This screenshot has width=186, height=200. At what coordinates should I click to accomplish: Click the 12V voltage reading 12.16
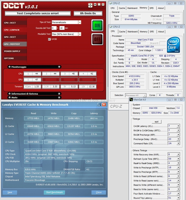tap(92, 86)
